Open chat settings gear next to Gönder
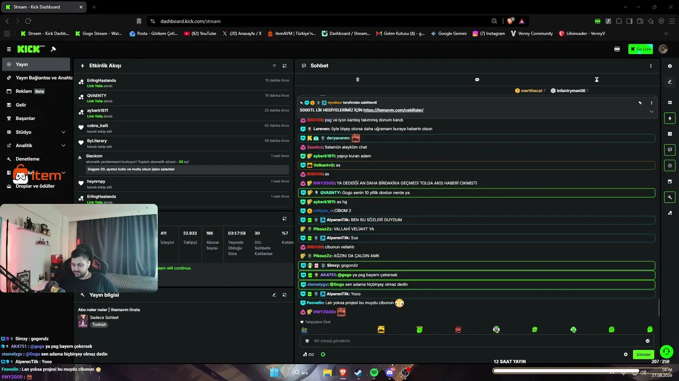This screenshot has height=381, width=679. [x=625, y=355]
